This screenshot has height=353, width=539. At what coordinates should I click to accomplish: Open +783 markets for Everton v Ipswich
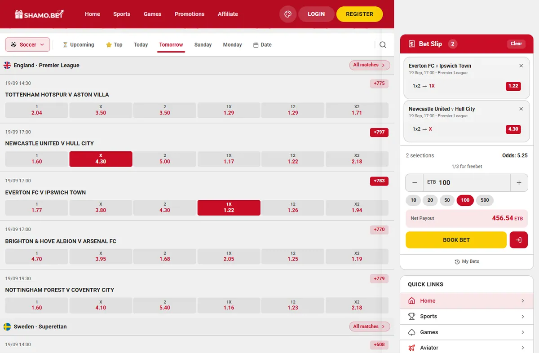click(x=379, y=181)
